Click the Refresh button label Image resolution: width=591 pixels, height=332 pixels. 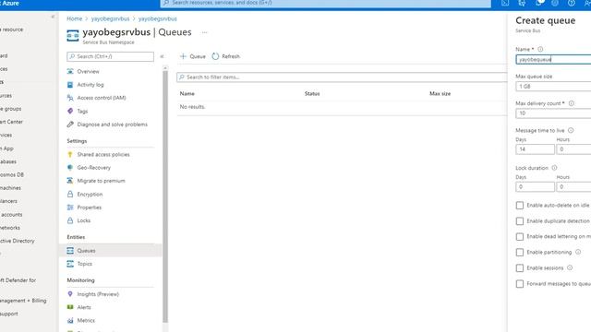[x=231, y=56]
